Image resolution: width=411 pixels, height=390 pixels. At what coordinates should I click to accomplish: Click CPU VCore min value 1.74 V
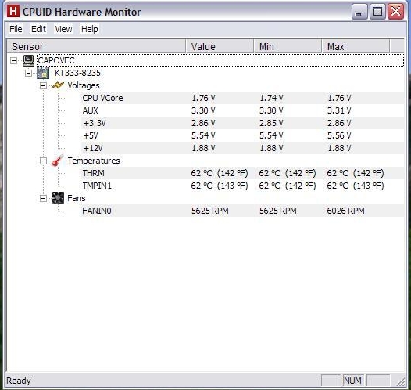271,98
